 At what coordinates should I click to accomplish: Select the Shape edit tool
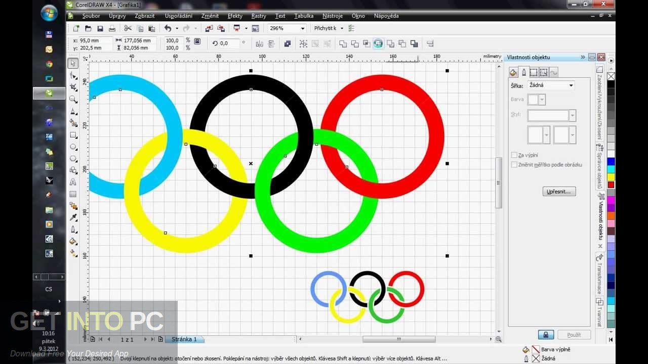(x=73, y=75)
